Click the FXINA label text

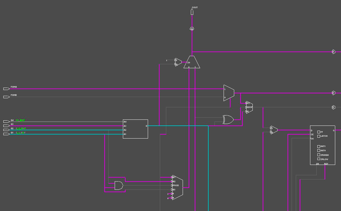14,87
